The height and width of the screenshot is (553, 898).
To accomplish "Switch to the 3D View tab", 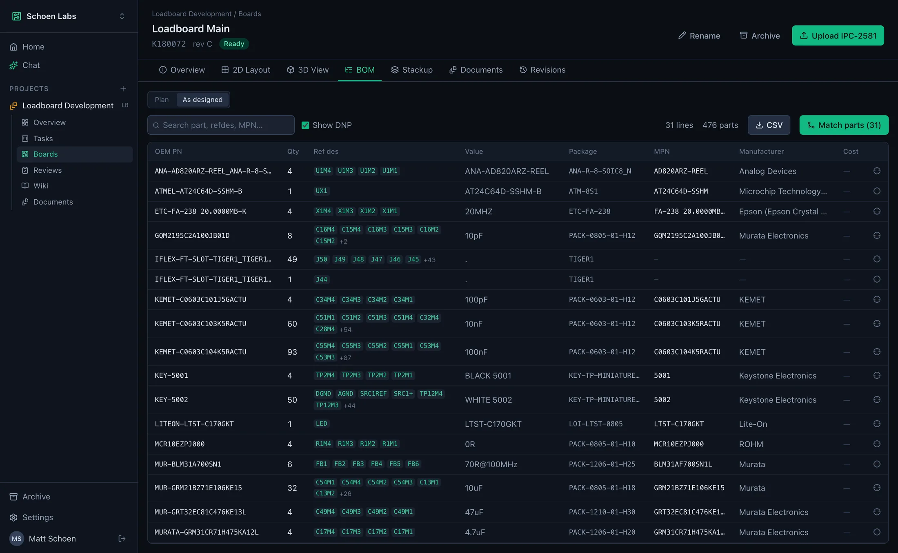I will point(307,70).
